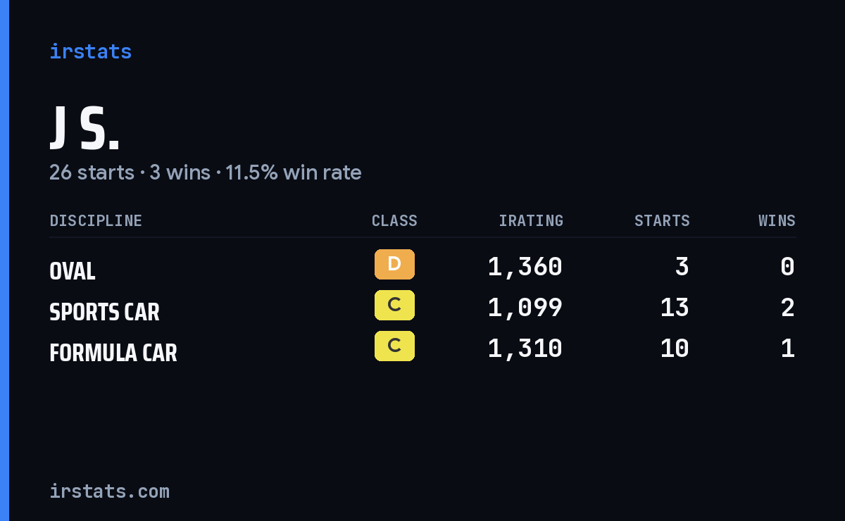Image resolution: width=845 pixels, height=521 pixels.
Task: Select the OVAL discipline row label
Action: (x=72, y=271)
